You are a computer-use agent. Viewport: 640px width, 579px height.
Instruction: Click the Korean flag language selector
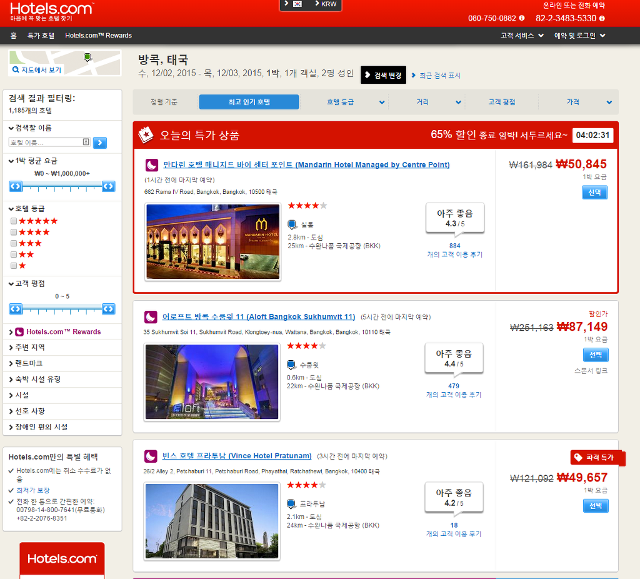(297, 4)
